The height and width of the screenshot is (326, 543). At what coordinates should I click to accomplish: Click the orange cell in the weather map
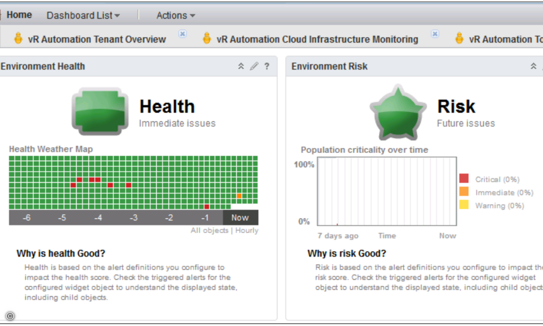click(x=239, y=196)
